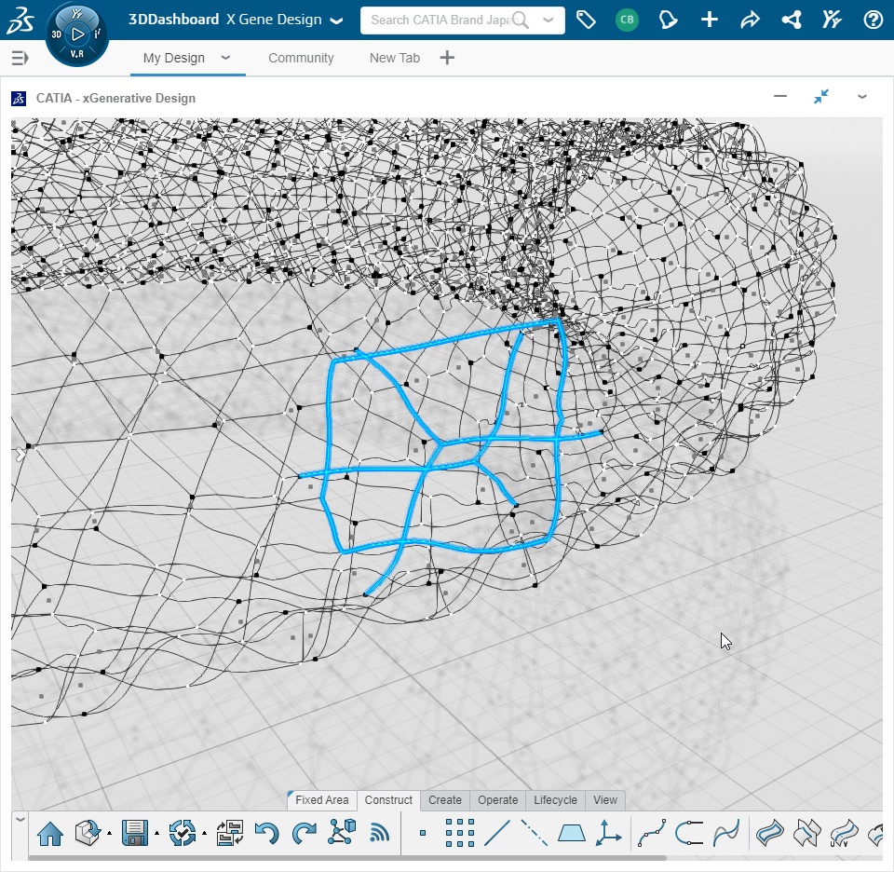
Task: Click the Share arrow icon
Action: 750,20
